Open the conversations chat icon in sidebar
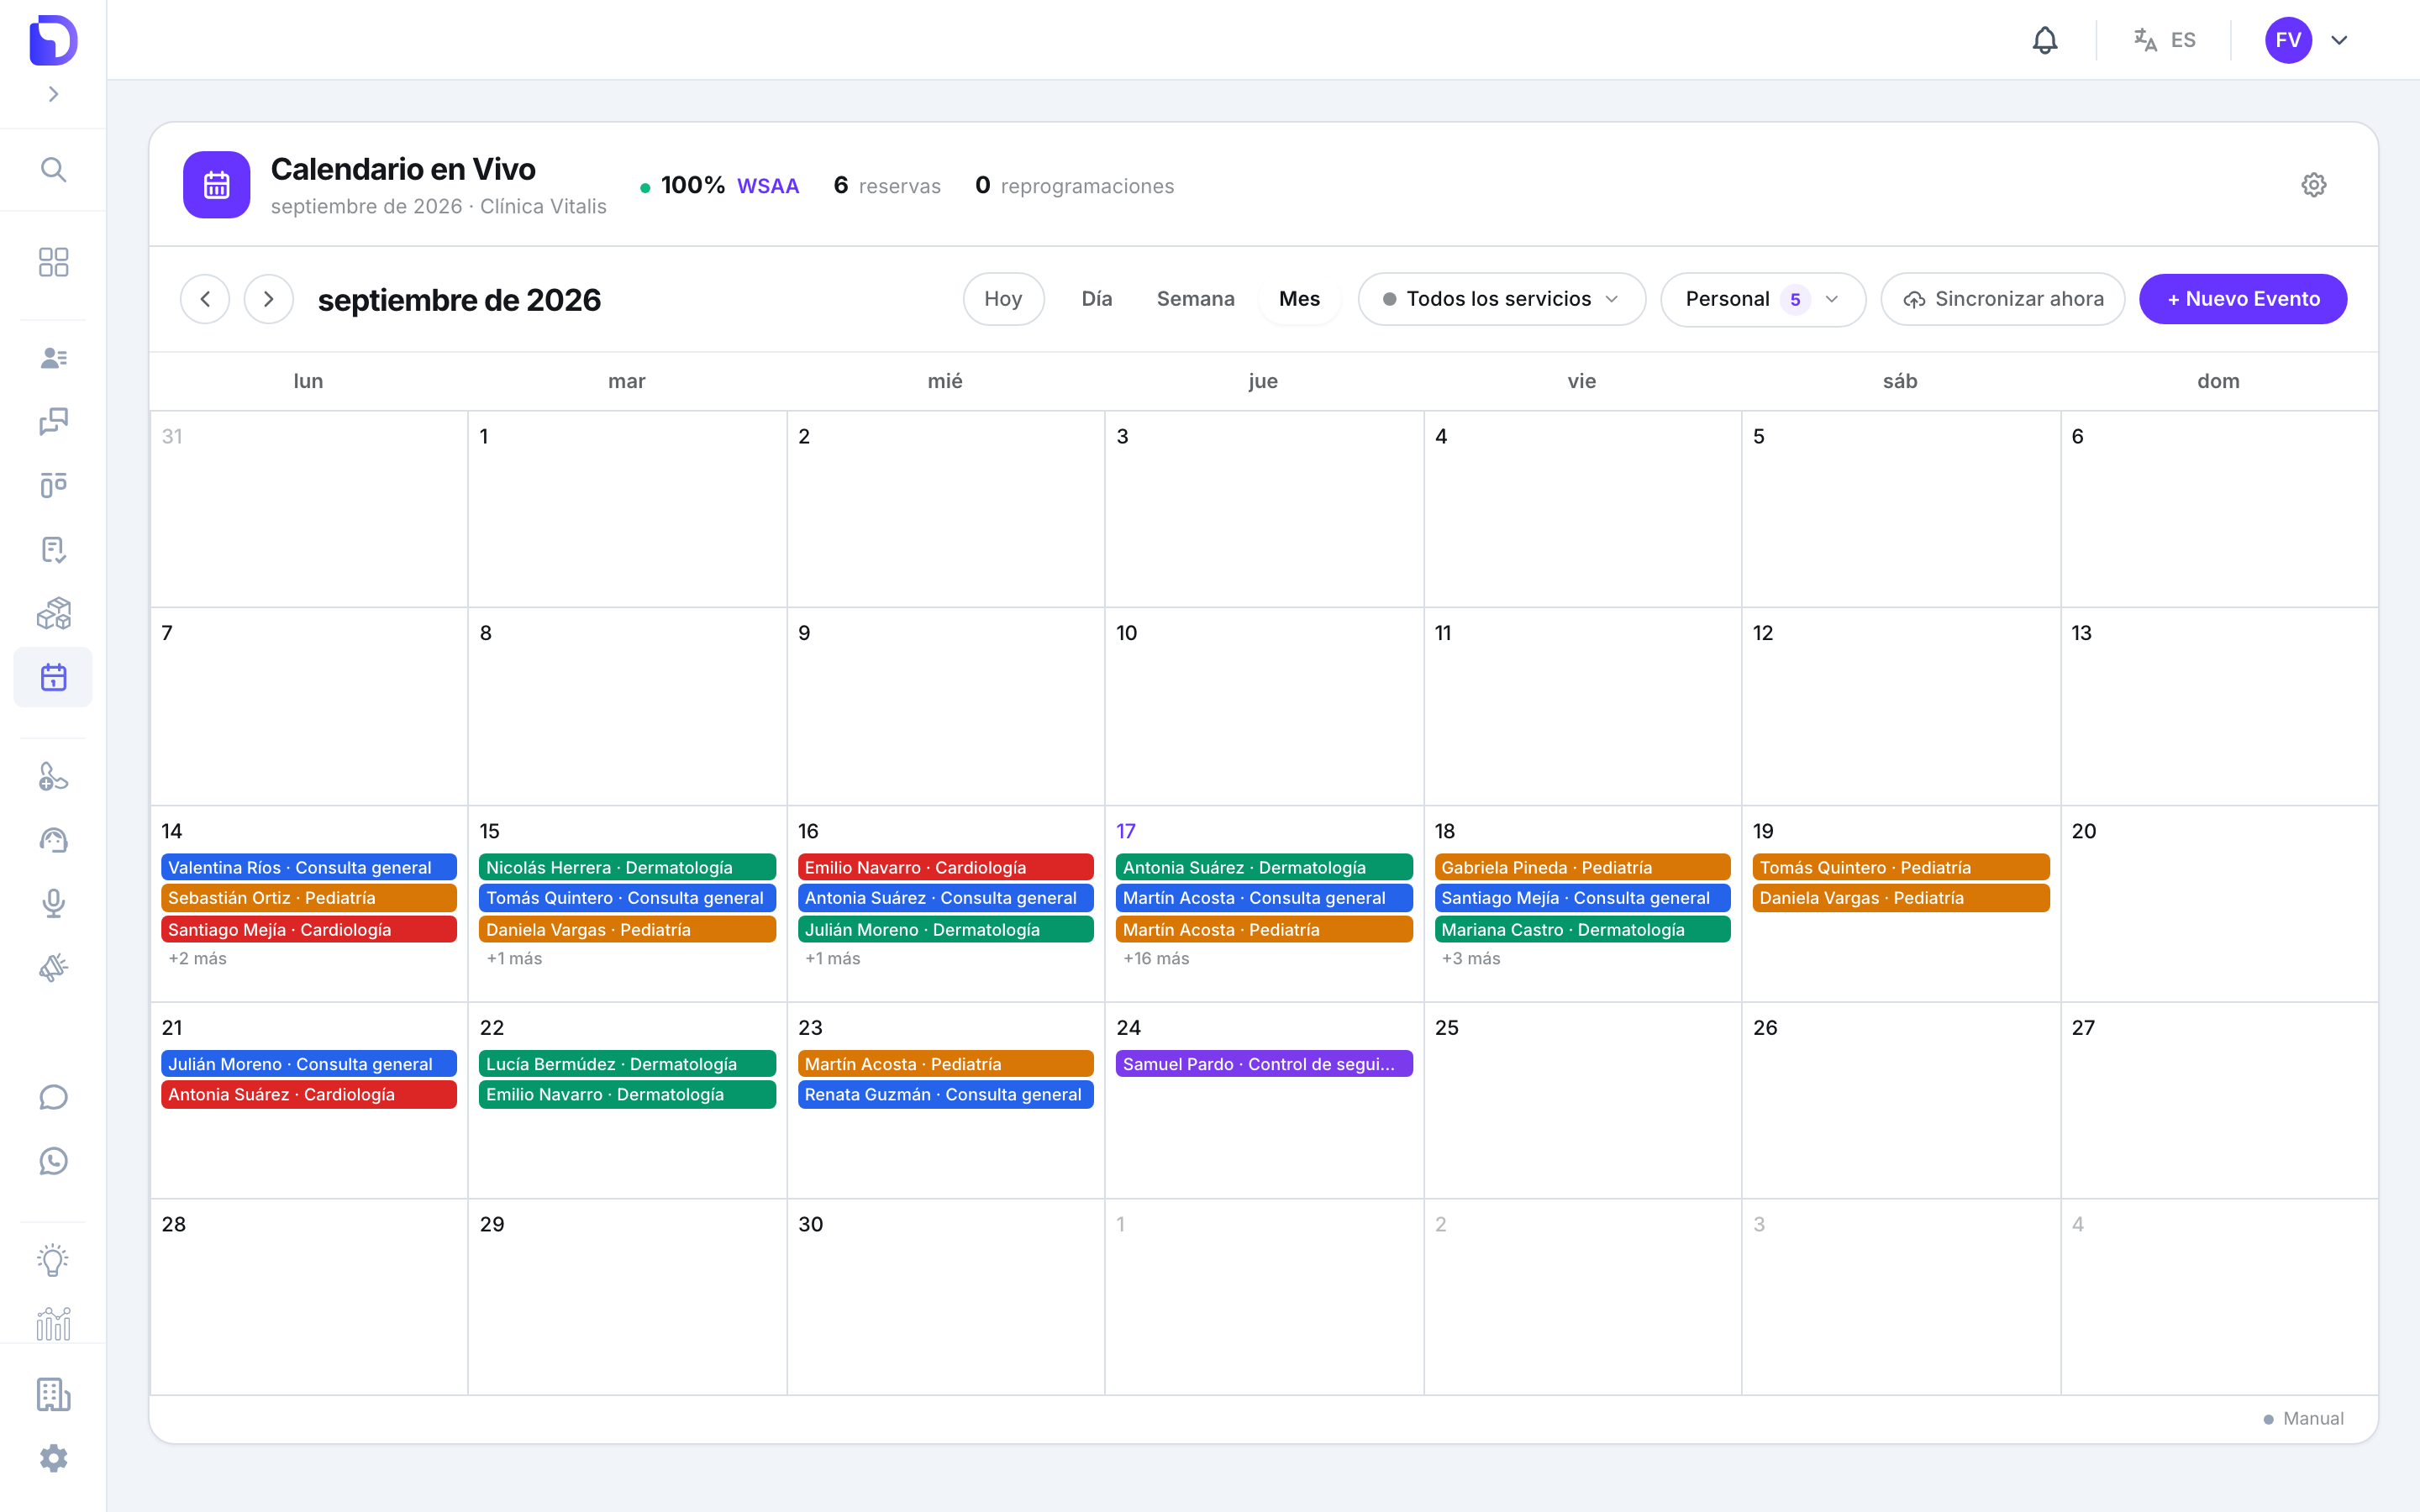 click(x=53, y=422)
